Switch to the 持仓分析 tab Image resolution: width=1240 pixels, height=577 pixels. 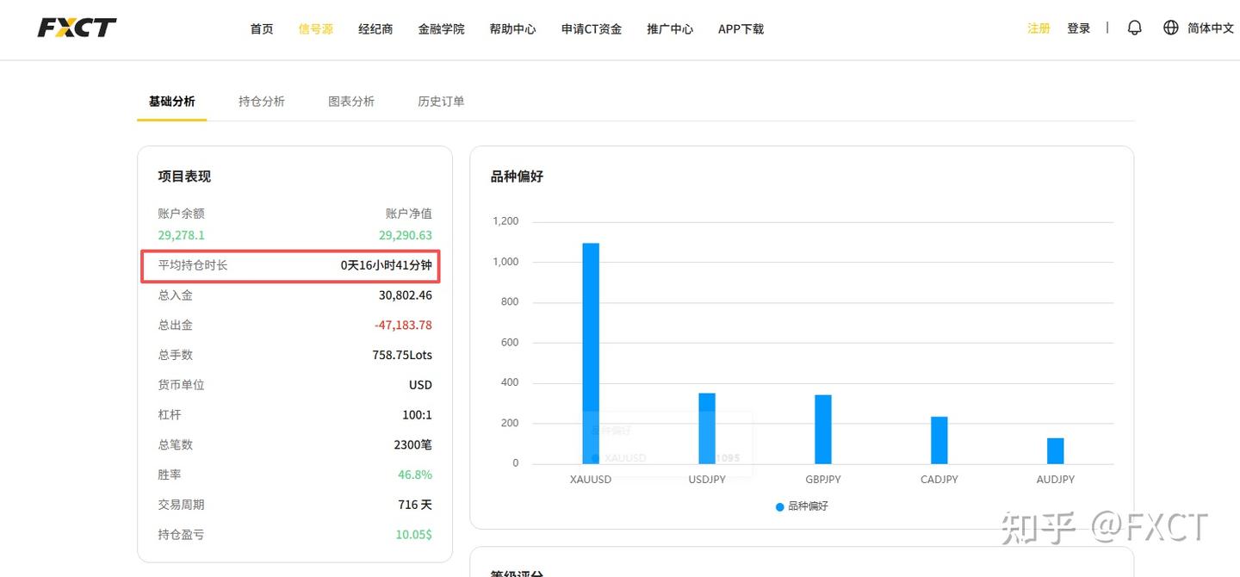(262, 101)
